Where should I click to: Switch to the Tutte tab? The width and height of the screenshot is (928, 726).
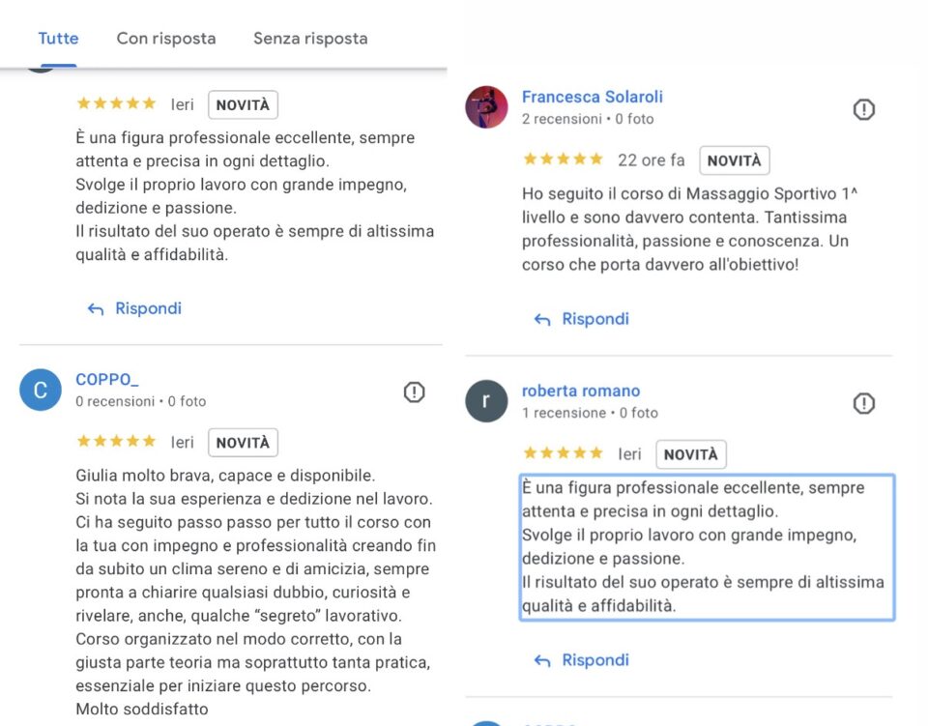(x=58, y=39)
